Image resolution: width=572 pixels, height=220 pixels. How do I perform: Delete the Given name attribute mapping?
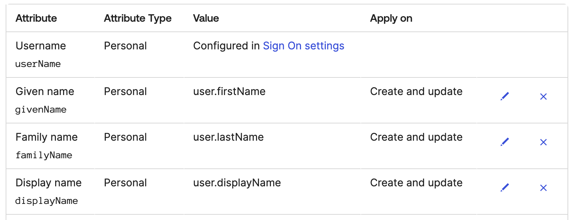(543, 97)
